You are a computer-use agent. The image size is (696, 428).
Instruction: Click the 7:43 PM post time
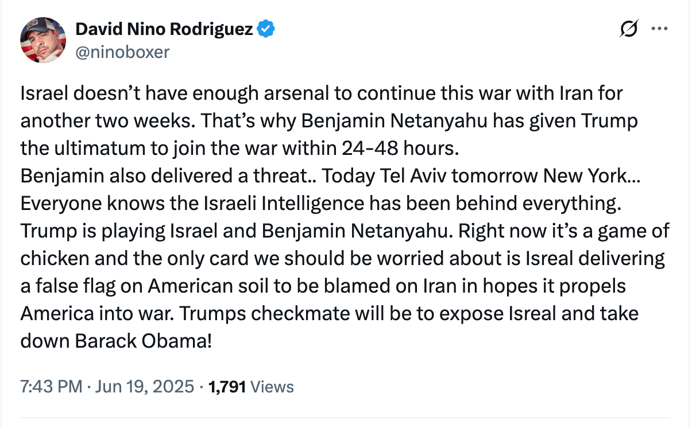51,387
